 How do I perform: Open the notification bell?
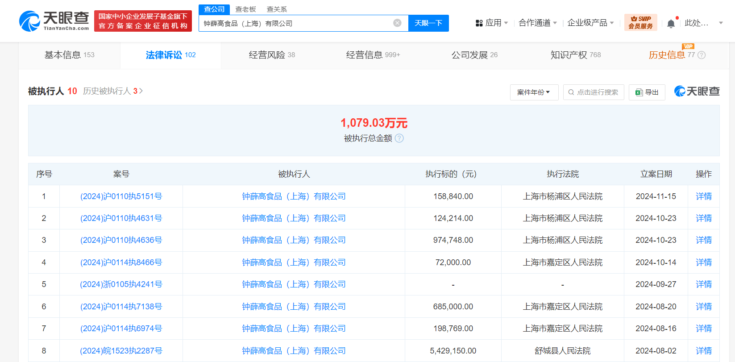[670, 24]
